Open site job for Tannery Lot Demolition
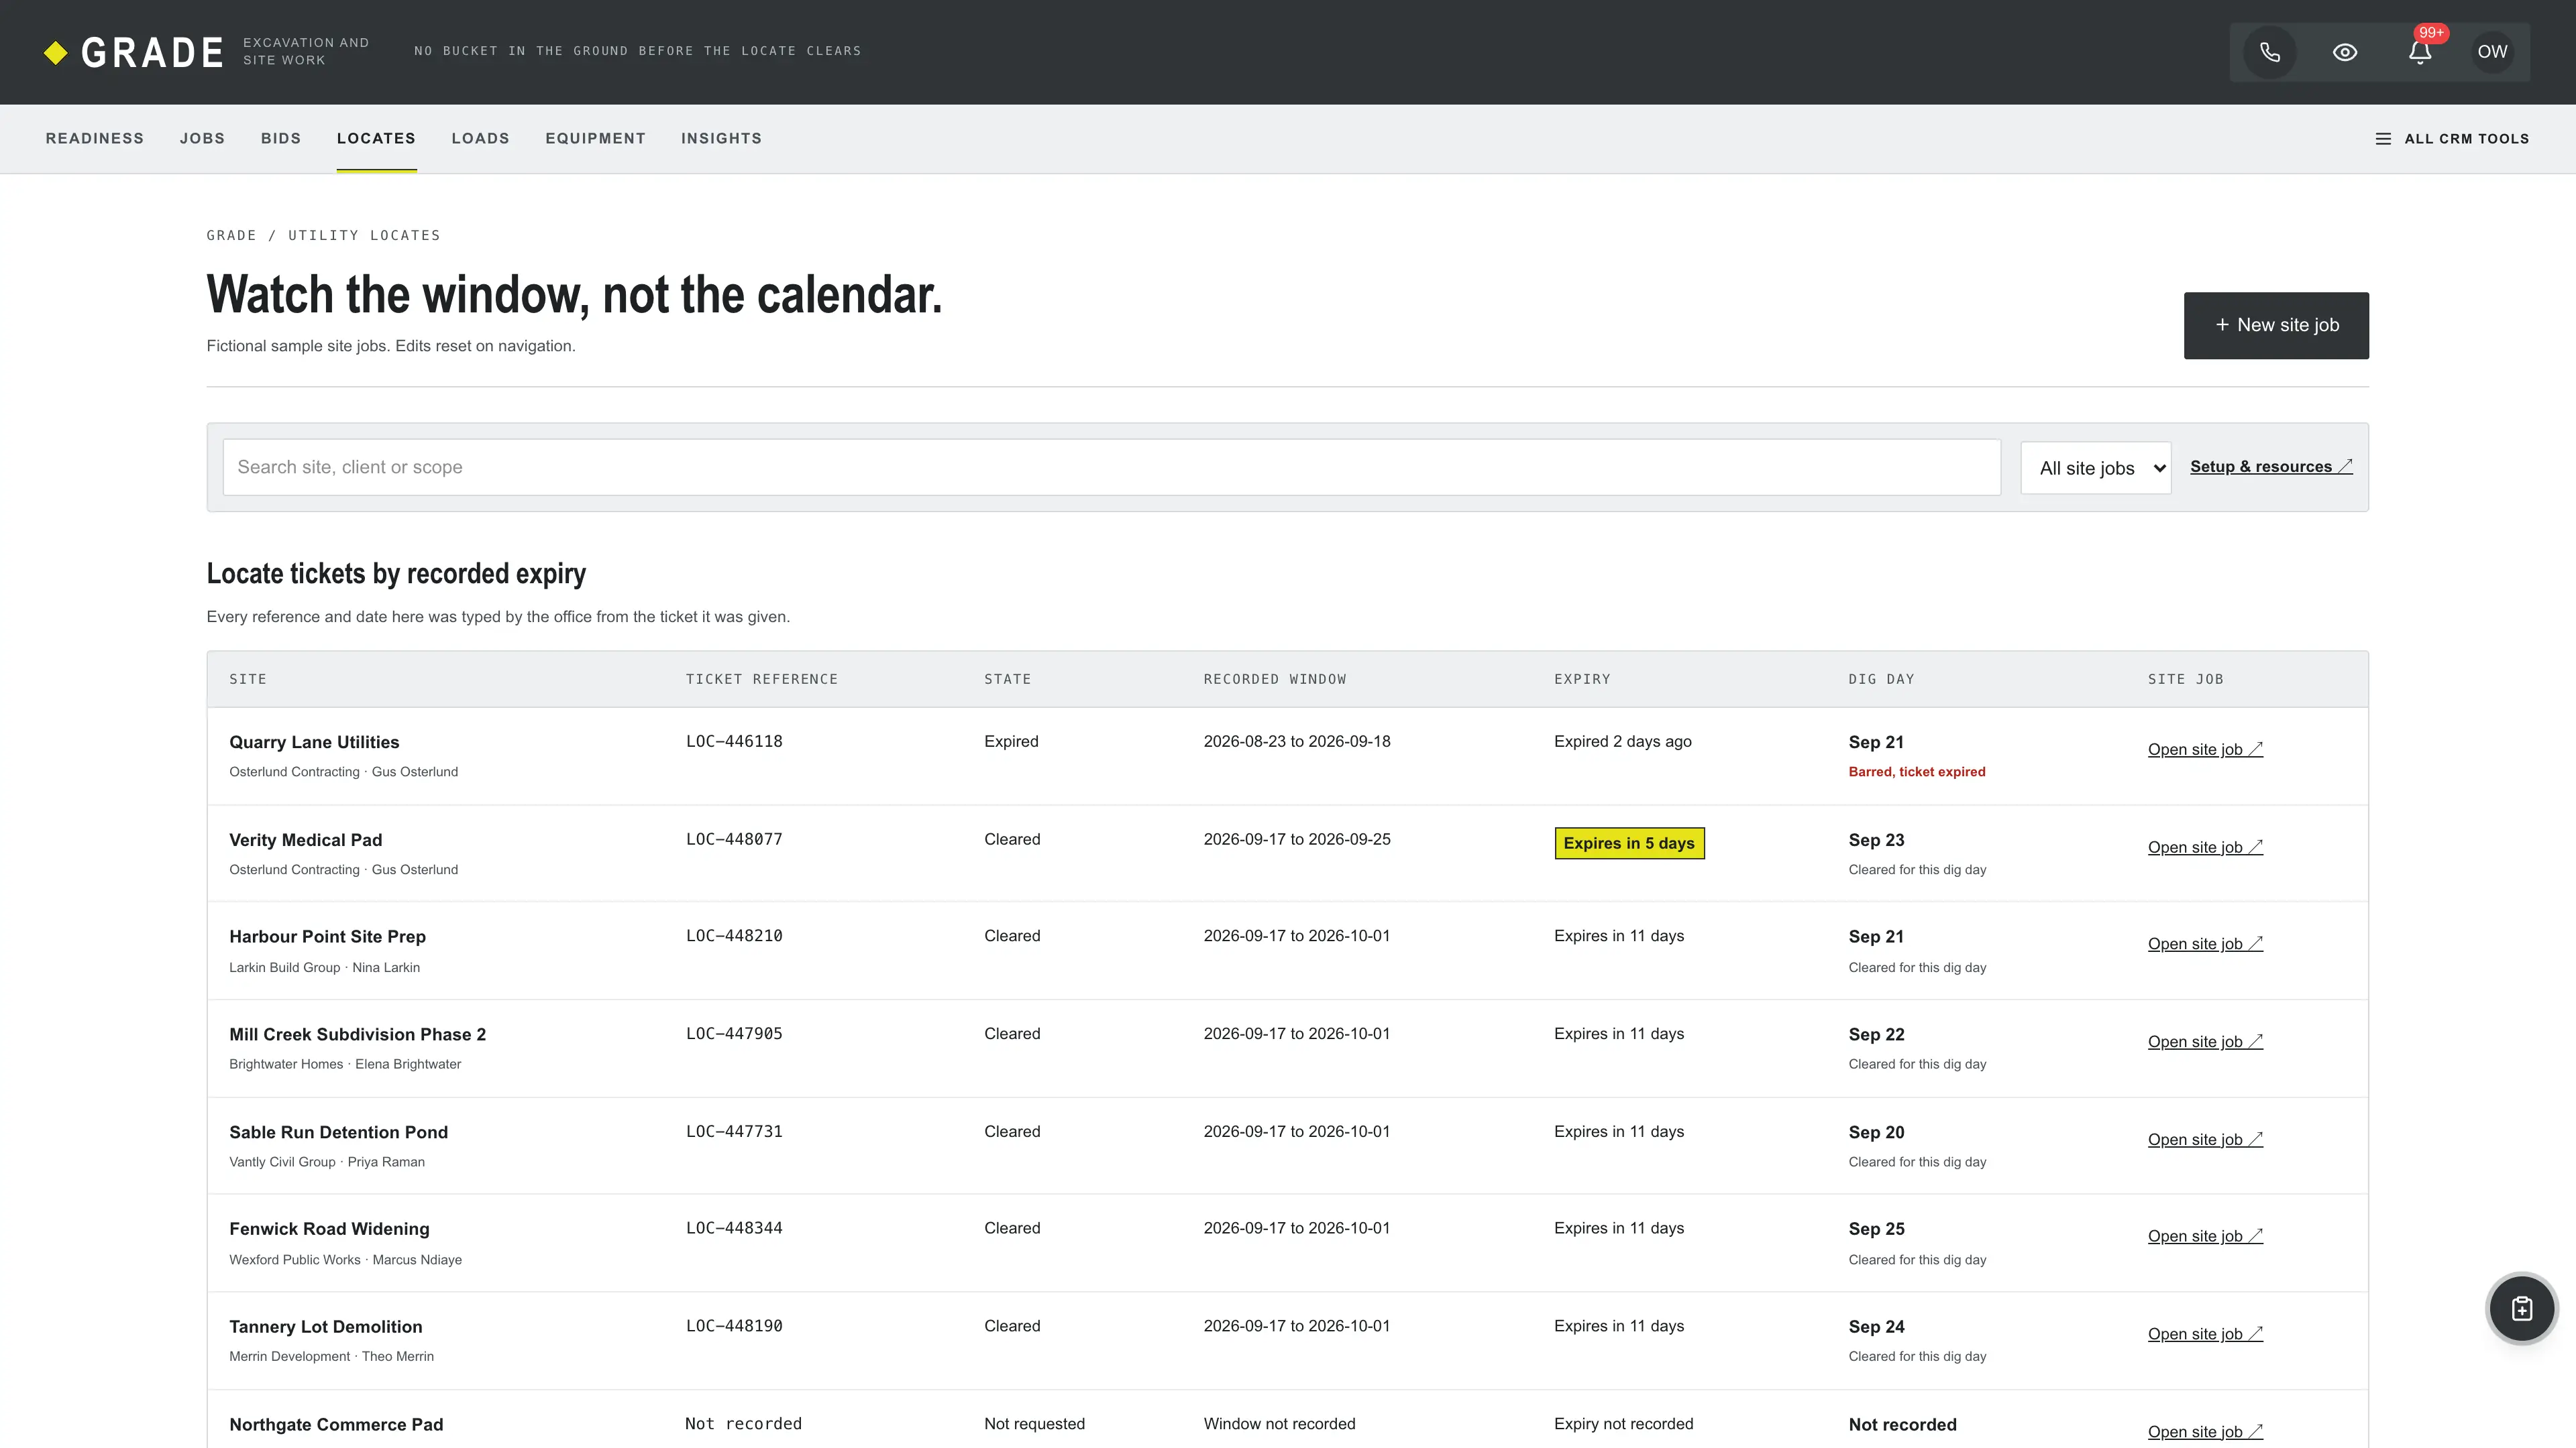This screenshot has height=1448, width=2576. click(x=2205, y=1335)
